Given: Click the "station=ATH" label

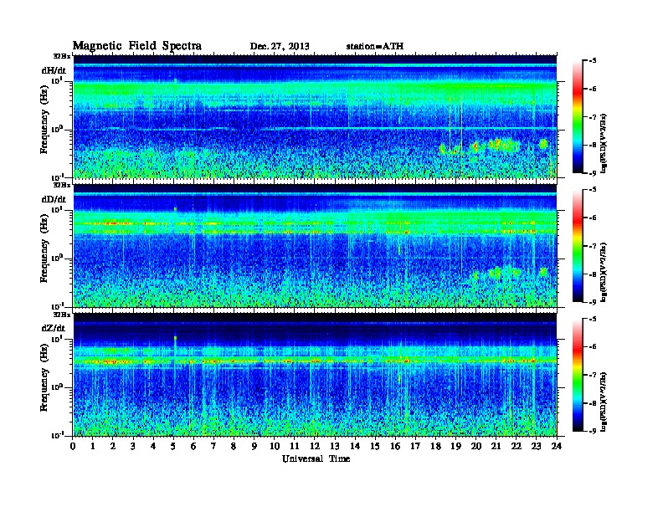Looking at the screenshot, I should 375,46.
